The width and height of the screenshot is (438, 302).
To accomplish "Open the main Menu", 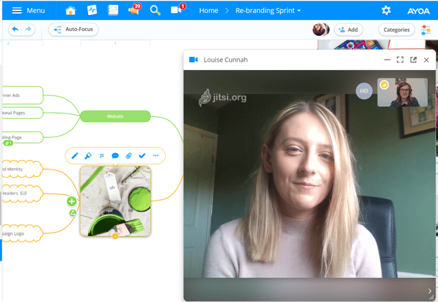I will (x=28, y=10).
